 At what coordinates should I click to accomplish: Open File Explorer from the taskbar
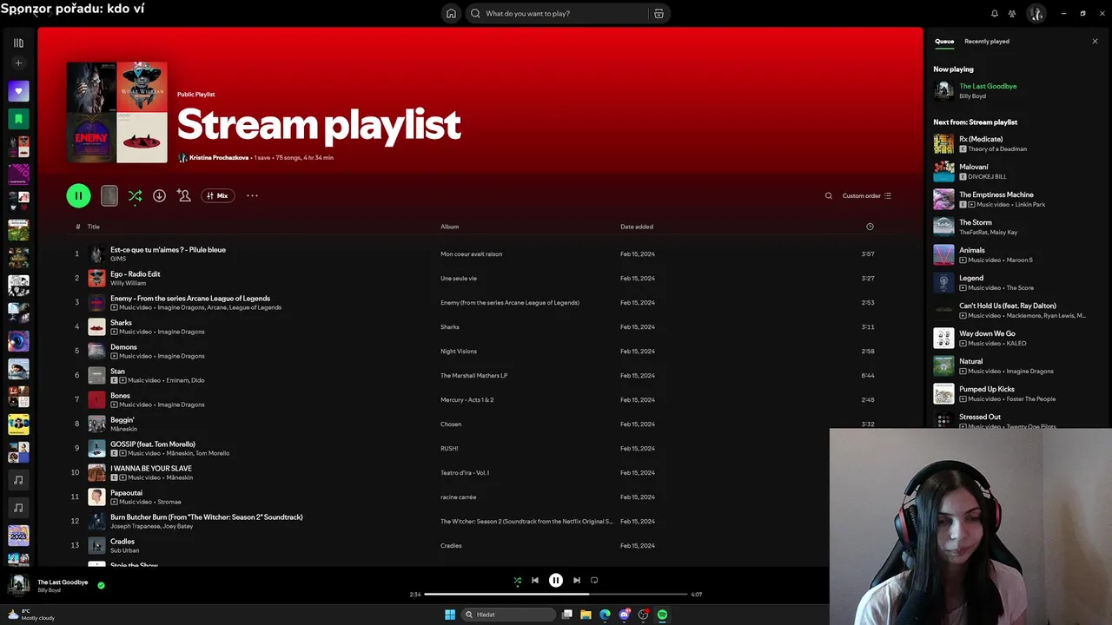coord(586,615)
